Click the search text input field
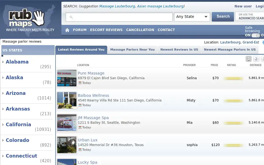 [x=119, y=17]
